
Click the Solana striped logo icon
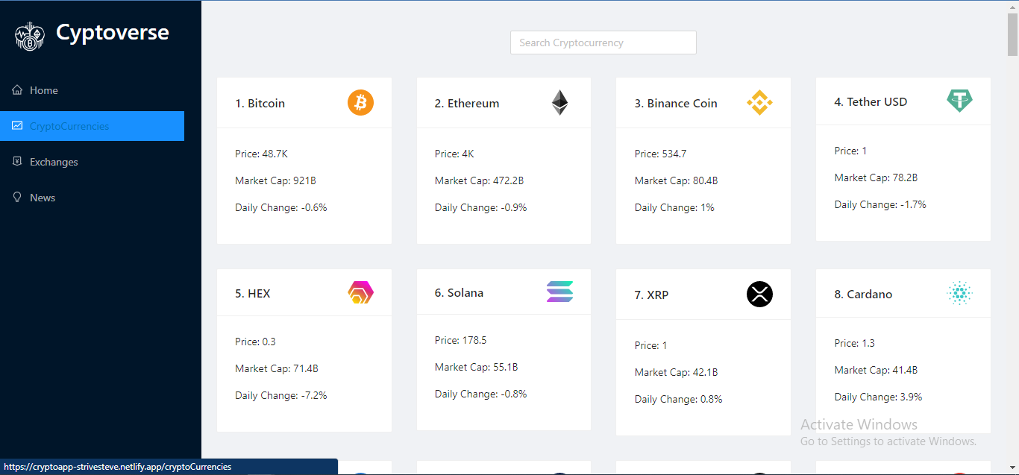559,292
